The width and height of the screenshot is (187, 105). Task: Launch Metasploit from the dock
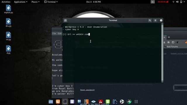click(79, 101)
